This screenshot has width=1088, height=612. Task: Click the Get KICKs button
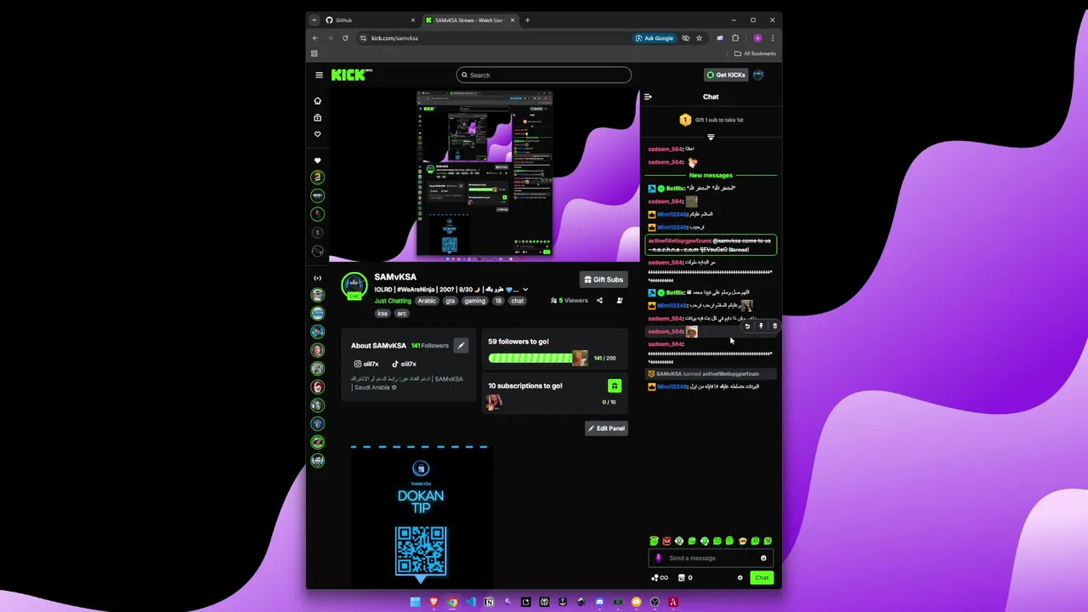(x=726, y=75)
